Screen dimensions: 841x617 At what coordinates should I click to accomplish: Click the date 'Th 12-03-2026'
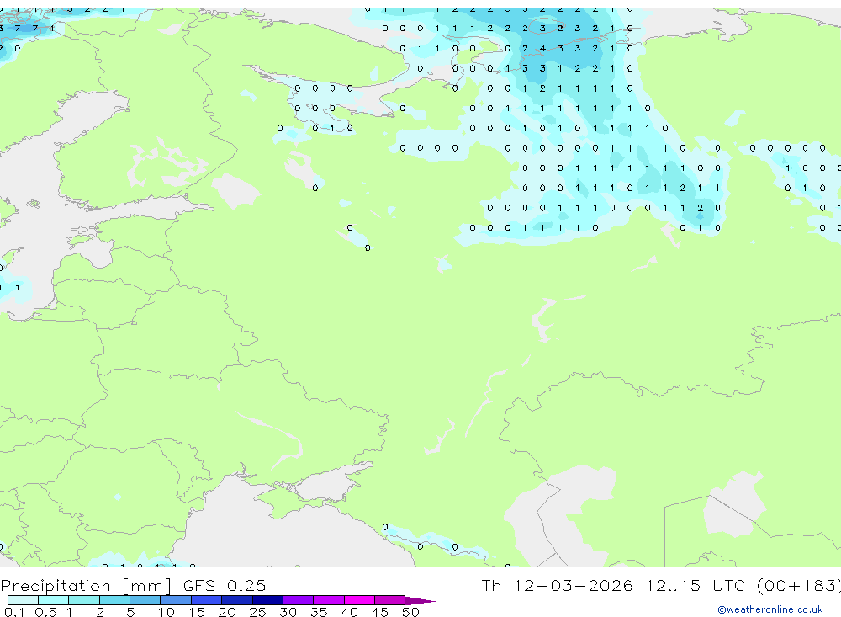[x=557, y=585]
